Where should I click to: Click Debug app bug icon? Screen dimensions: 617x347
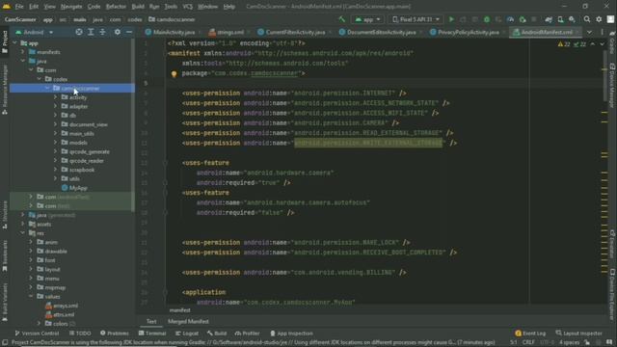pos(487,19)
